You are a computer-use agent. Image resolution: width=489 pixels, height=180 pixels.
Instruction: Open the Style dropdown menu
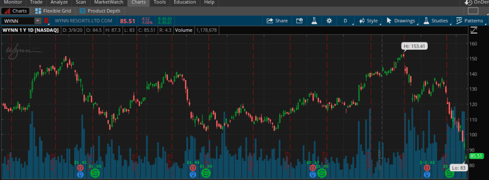368,21
